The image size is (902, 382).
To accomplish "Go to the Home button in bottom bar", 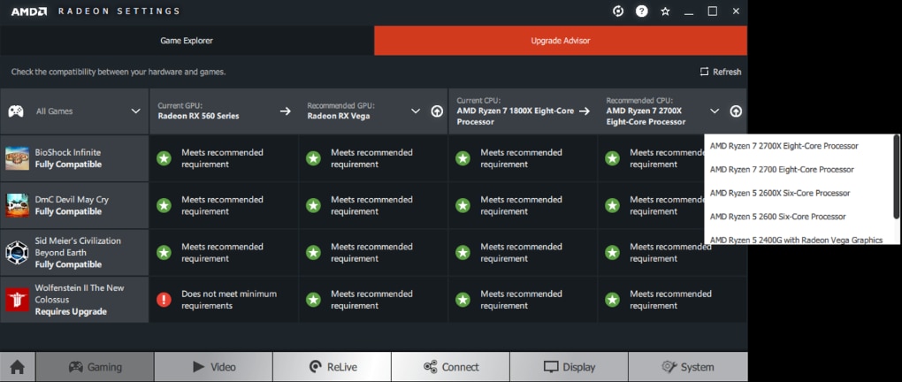I will pyautogui.click(x=18, y=366).
